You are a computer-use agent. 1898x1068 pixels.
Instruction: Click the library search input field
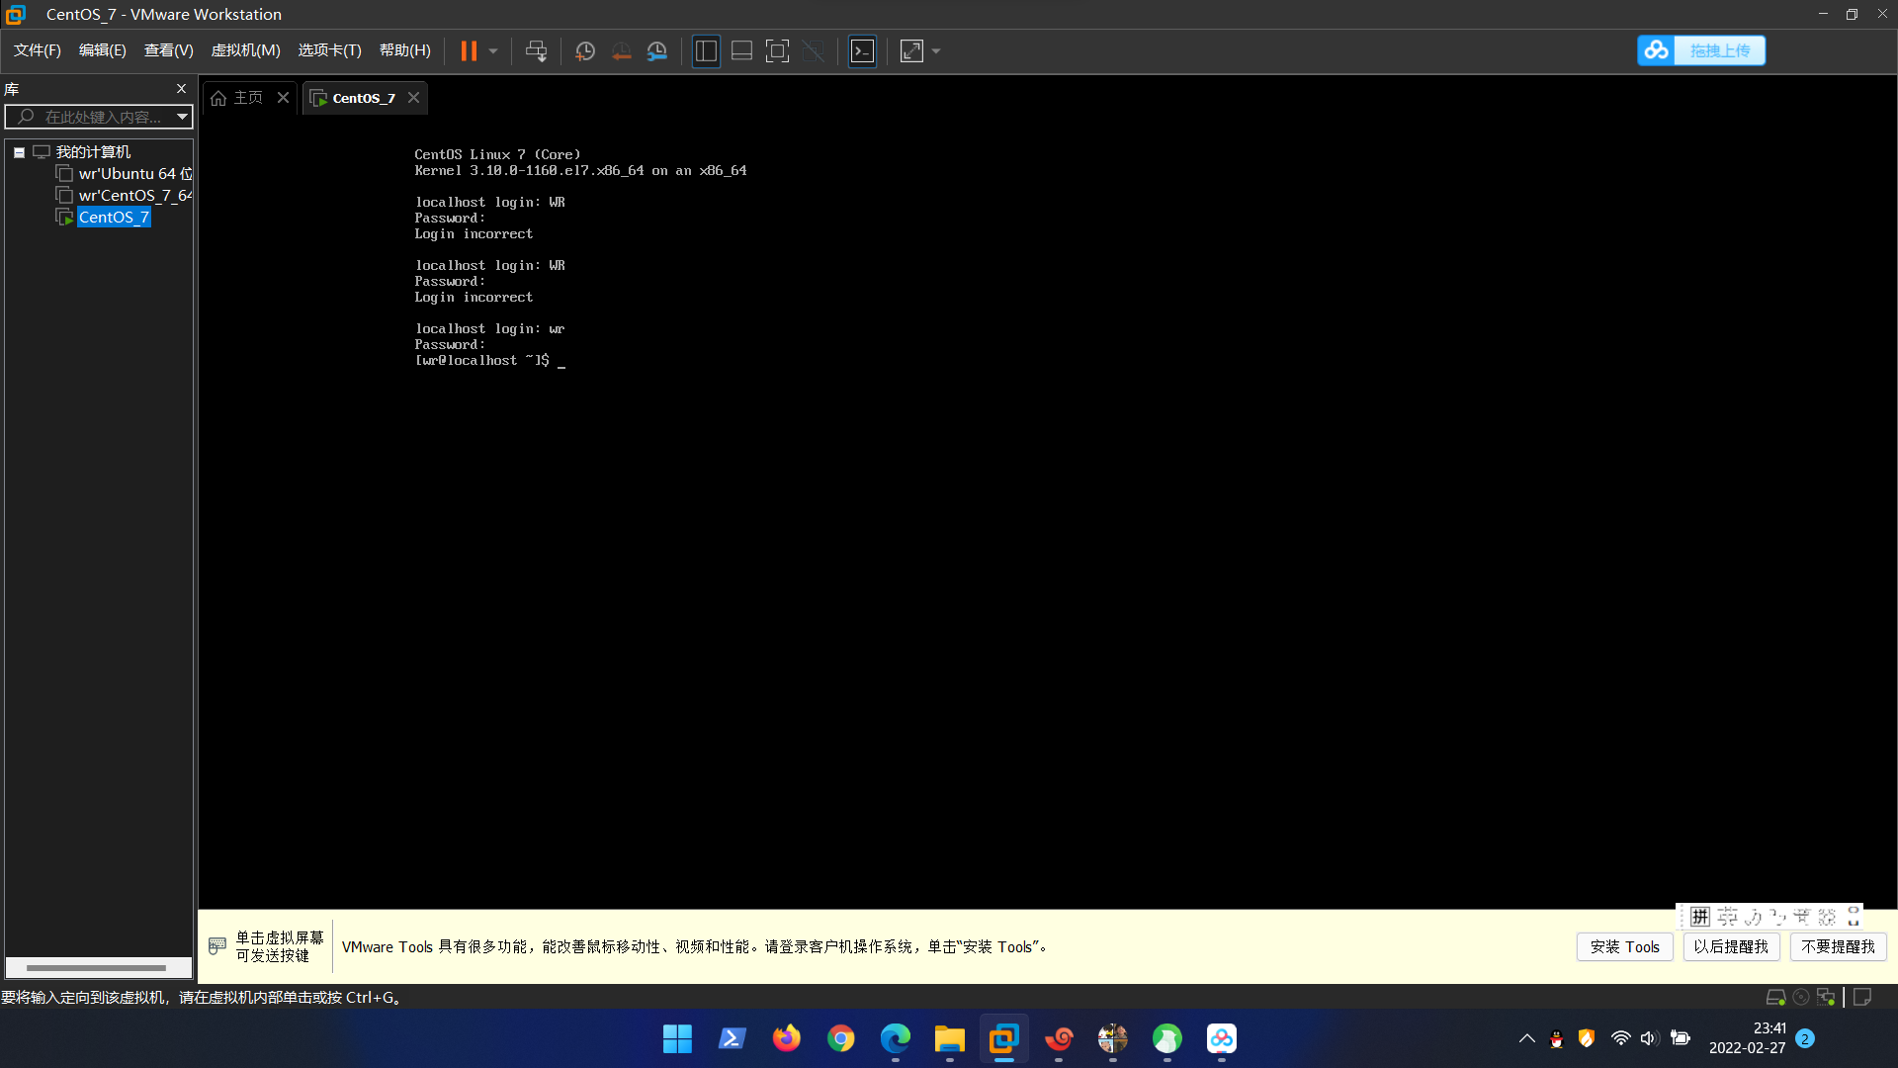click(102, 117)
